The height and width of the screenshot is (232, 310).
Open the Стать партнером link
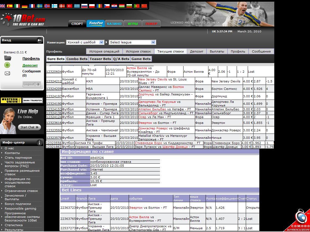coord(18,158)
